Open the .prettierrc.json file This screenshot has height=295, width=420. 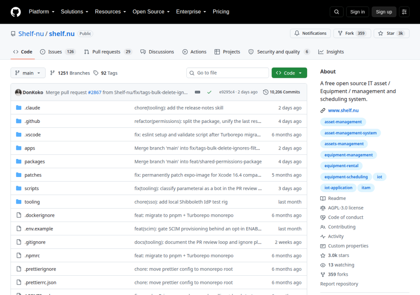click(41, 282)
